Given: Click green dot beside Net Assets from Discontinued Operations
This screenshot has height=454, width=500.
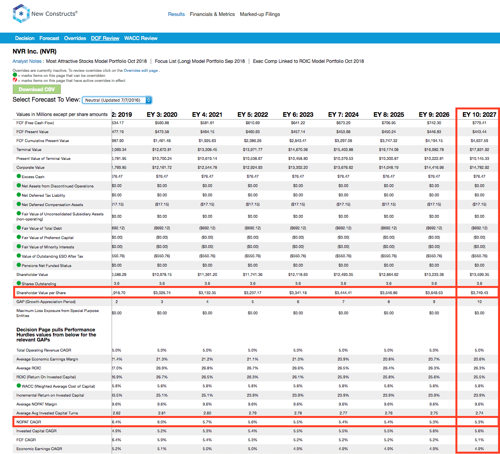Looking at the screenshot, I should point(19,185).
